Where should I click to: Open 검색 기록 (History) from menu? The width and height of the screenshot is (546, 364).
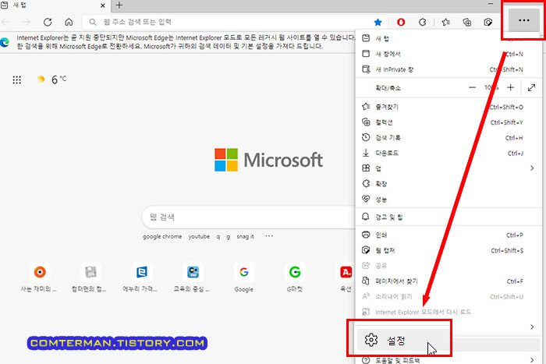tap(448, 137)
